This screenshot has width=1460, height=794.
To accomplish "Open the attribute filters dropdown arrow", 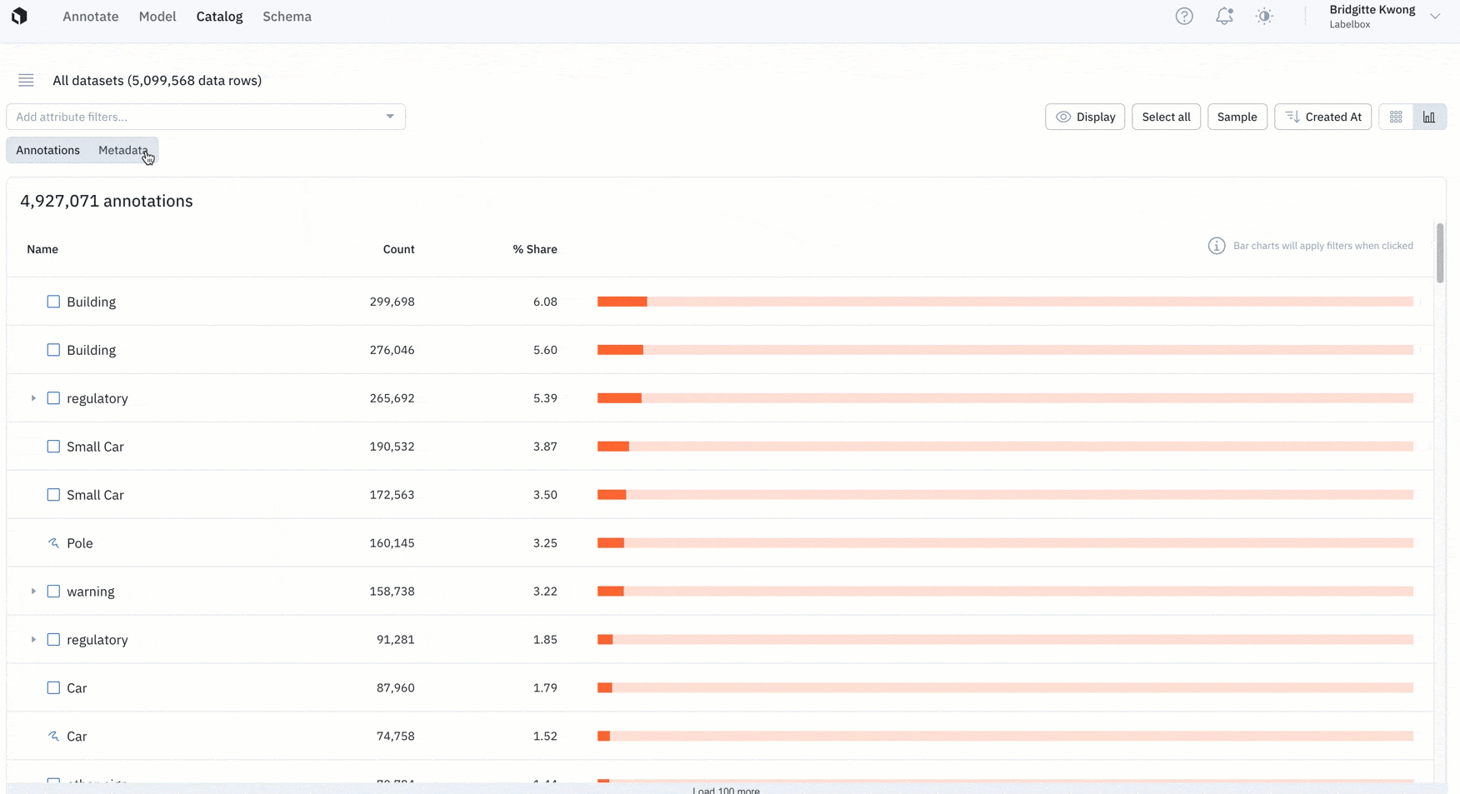I will pos(390,117).
